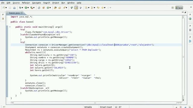Viewport: 193px width, 108px height.
Task: Click on "com.mysql.jdbc.Driver" string in code
Action: click(56, 32)
